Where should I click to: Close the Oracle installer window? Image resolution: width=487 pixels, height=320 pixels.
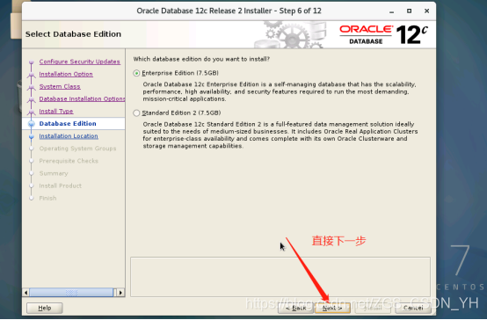[x=426, y=11]
